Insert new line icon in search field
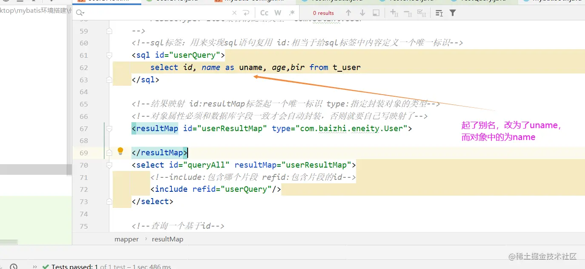585x269 pixels. [x=246, y=13]
